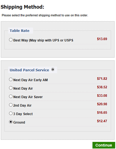This screenshot has width=116, height=149.
Task: Click the selected Ground radio button
Action: click(11, 122)
